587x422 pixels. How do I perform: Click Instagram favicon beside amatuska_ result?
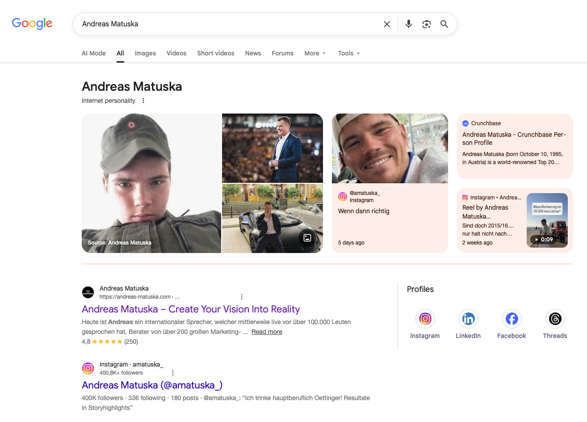click(88, 368)
